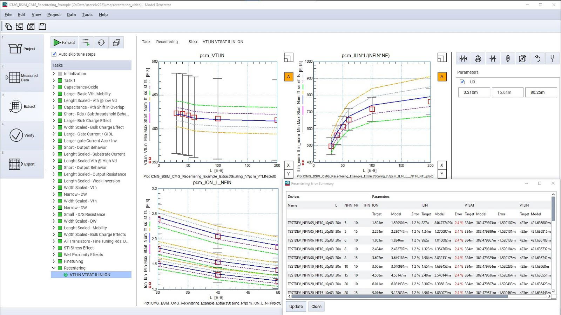Open the Measured Data section in sidebar

point(22,78)
